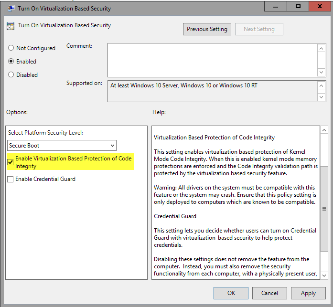Click OK to save the policy
The height and width of the screenshot is (307, 333).
[x=231, y=293]
